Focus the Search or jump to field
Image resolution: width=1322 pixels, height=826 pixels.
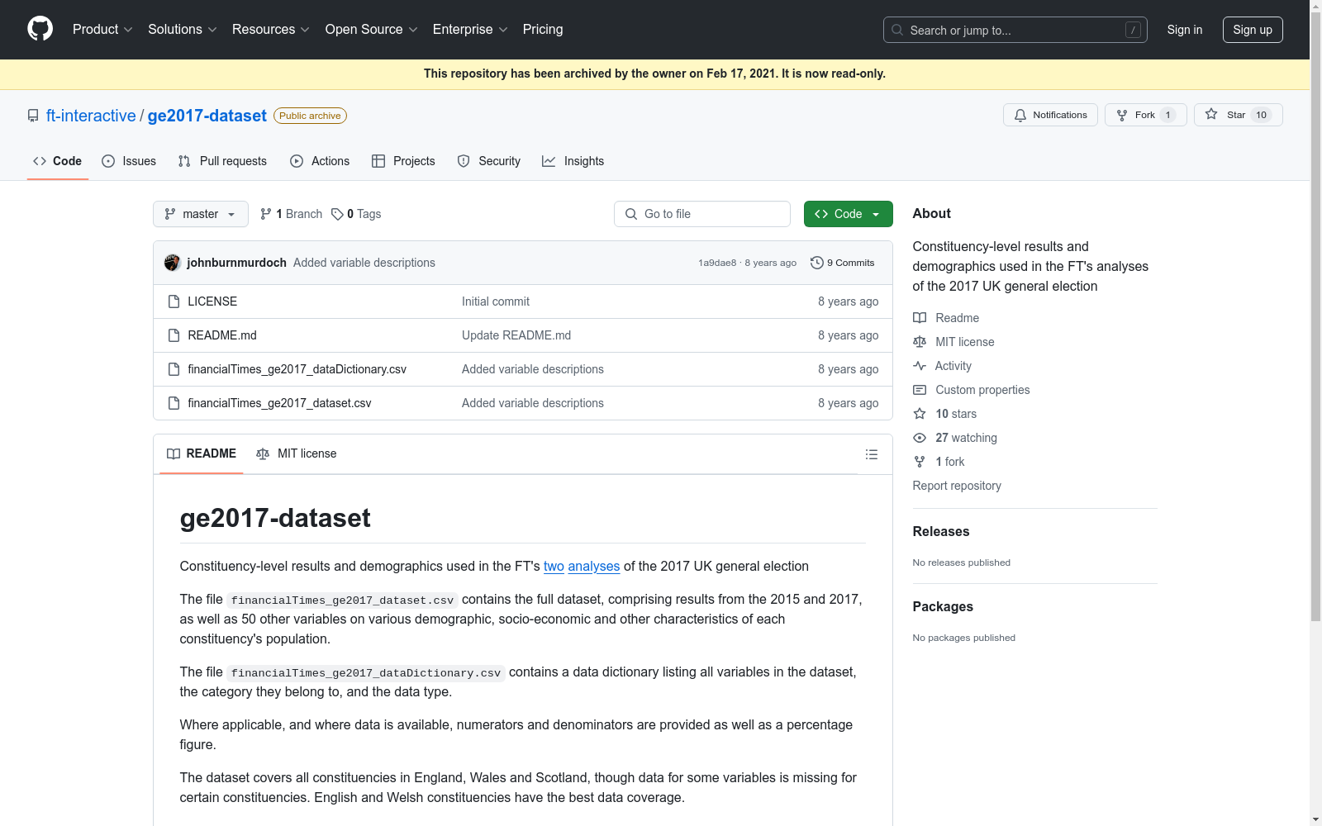(1015, 30)
